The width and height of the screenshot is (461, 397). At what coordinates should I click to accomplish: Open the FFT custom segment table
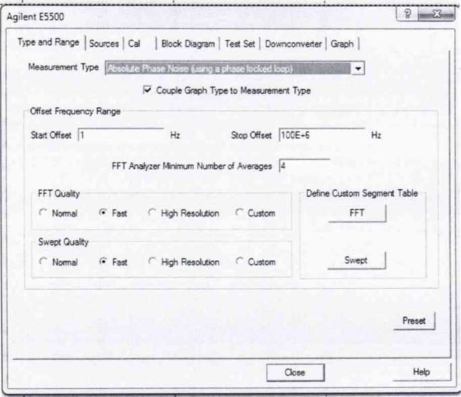click(x=356, y=213)
